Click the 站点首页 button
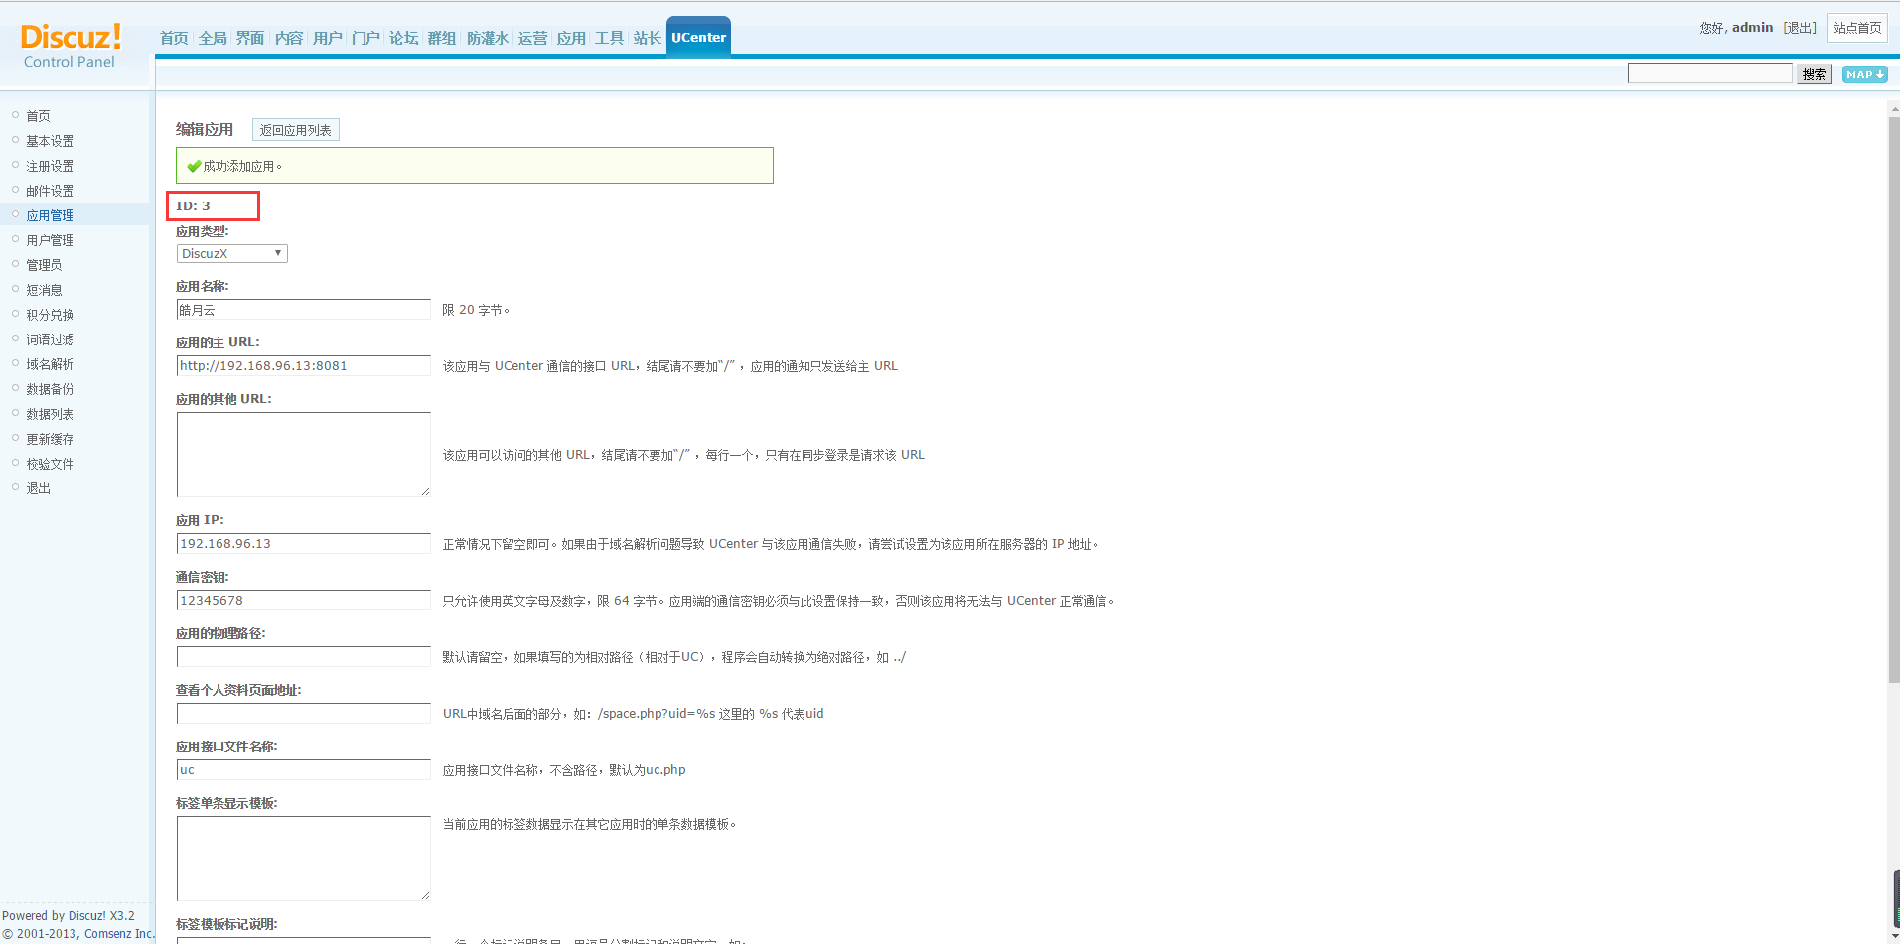The width and height of the screenshot is (1900, 944). click(1857, 28)
